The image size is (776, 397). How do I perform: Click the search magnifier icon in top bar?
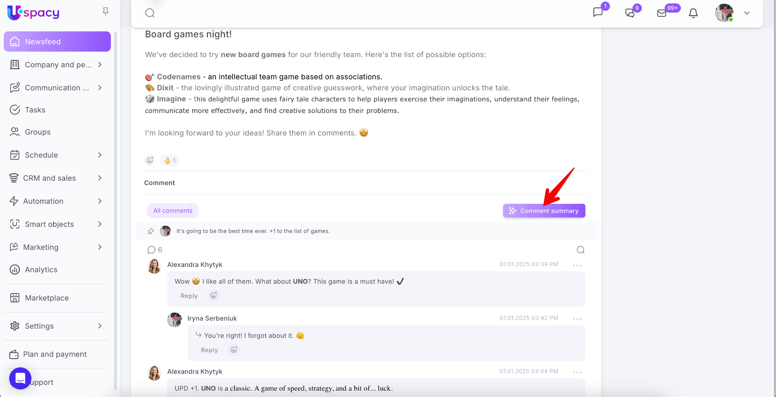150,13
